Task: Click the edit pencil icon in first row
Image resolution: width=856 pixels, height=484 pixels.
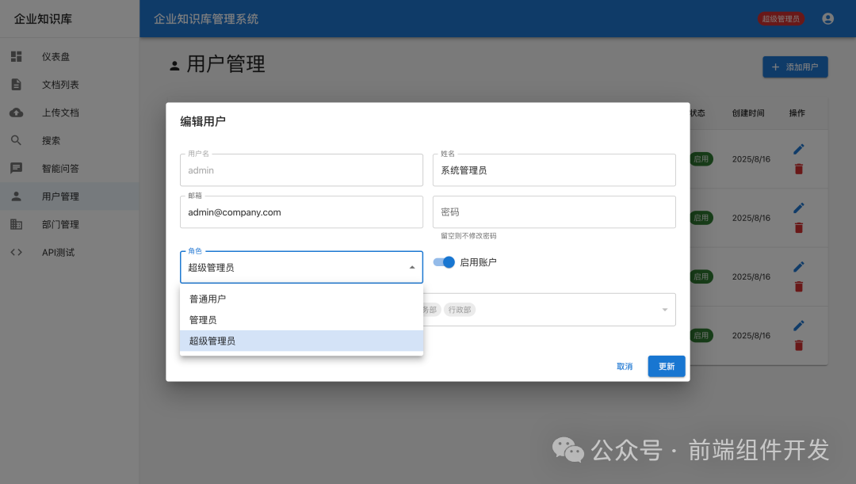Action: 798,148
